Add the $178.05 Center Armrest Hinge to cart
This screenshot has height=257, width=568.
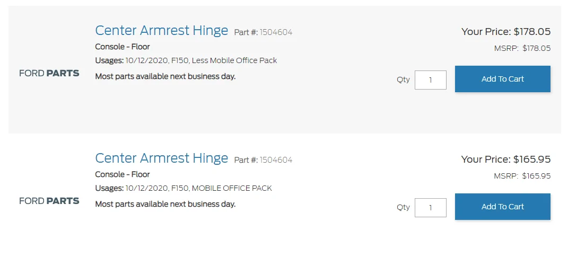point(502,79)
